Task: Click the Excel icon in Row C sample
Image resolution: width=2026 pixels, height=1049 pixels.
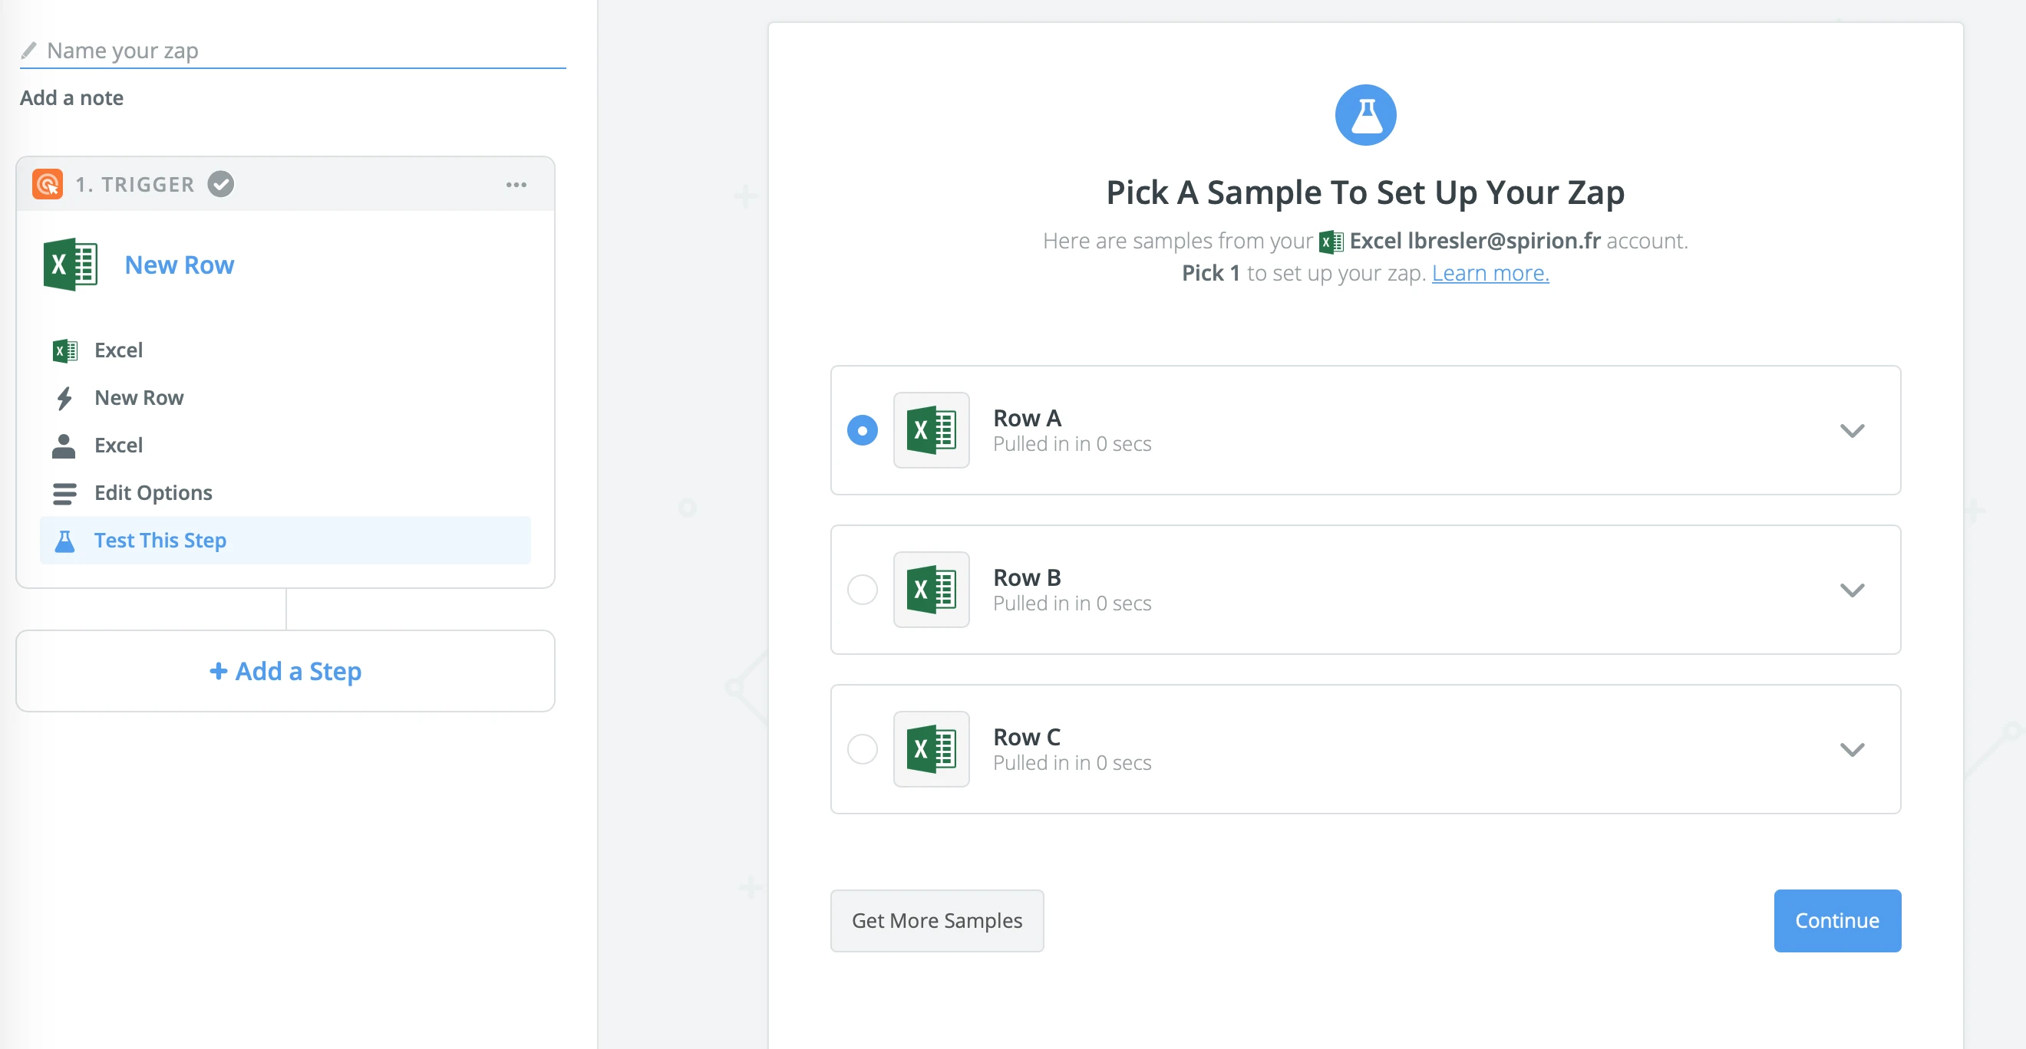Action: [931, 749]
